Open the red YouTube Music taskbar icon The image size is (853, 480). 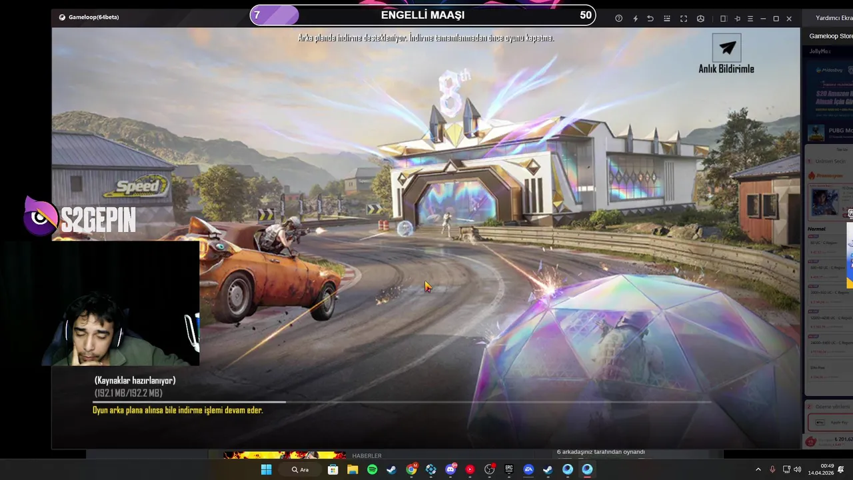pos(470,469)
